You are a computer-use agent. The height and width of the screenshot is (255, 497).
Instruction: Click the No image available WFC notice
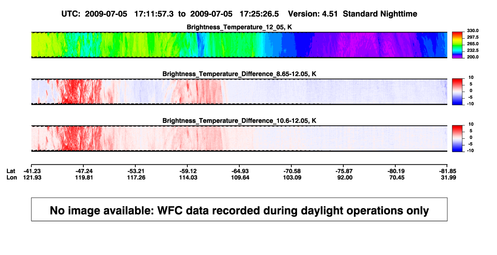(x=239, y=210)
